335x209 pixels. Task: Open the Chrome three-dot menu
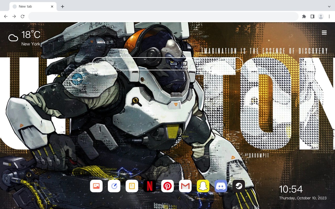tap(329, 16)
